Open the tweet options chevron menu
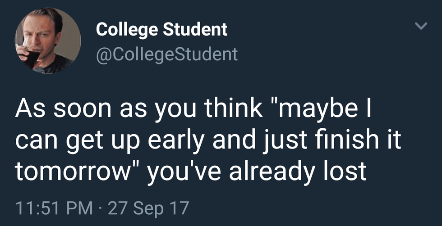 click(x=420, y=27)
